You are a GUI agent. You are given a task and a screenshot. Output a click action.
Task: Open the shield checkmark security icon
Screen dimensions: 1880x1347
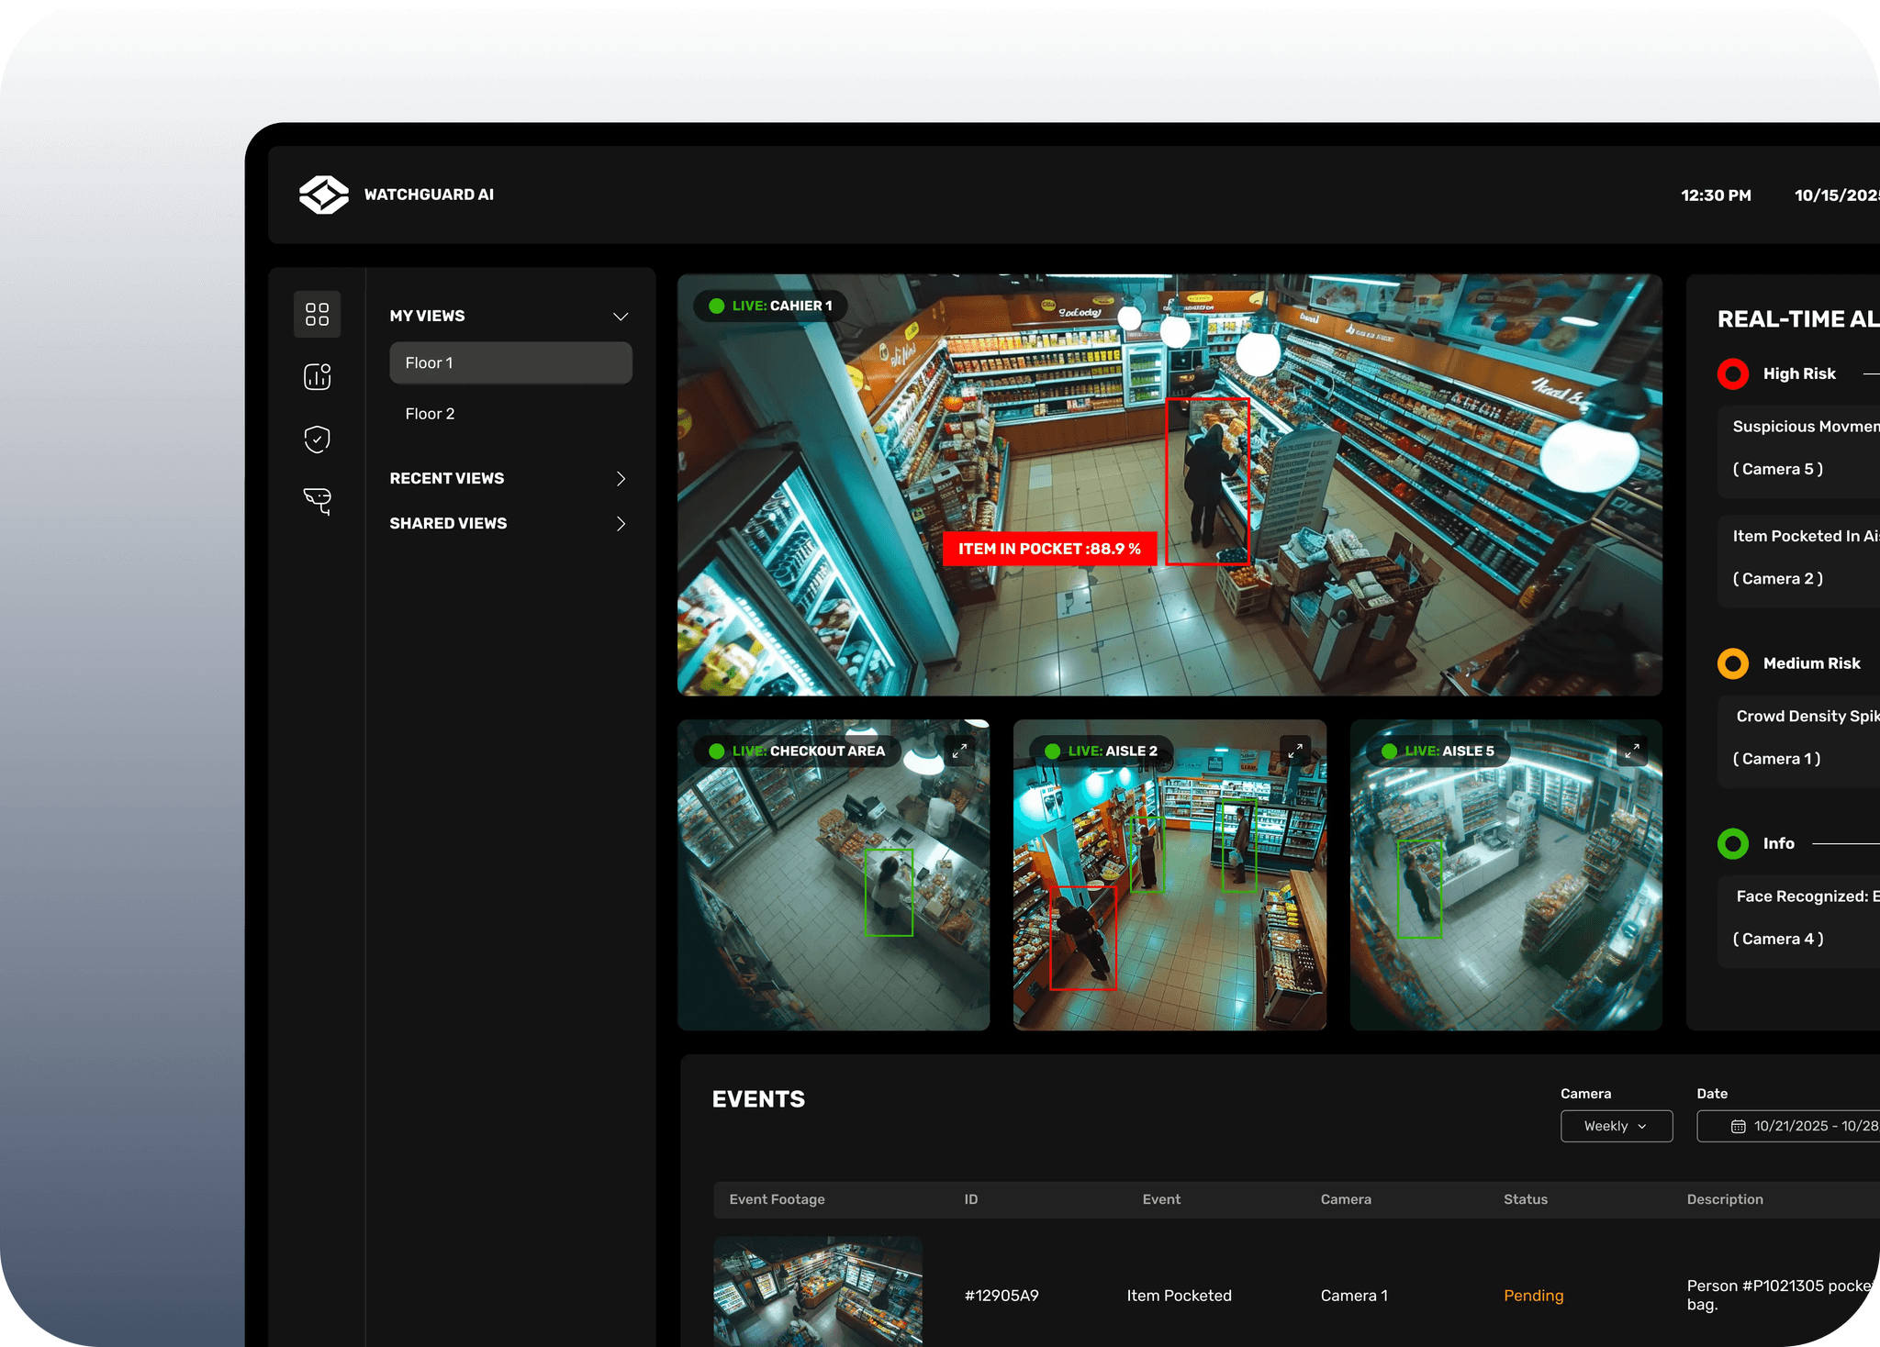click(317, 439)
